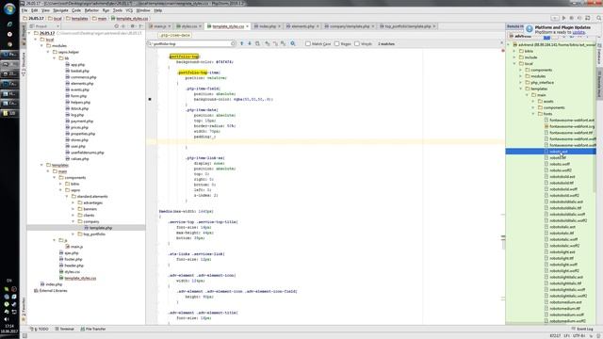The width and height of the screenshot is (603, 339).
Task: Enable the Match Case checkbox
Action: point(308,44)
